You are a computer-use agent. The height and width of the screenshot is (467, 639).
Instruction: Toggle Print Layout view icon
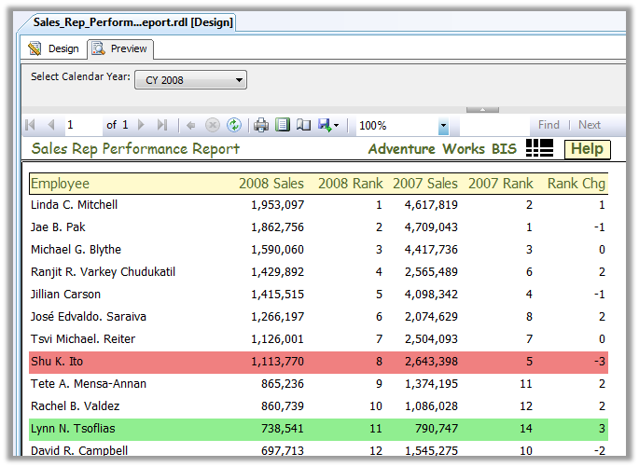283,125
